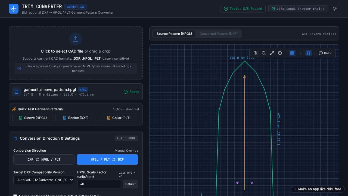
Task: Toggle the light/dark sun icon in header
Action: pos(335,9)
